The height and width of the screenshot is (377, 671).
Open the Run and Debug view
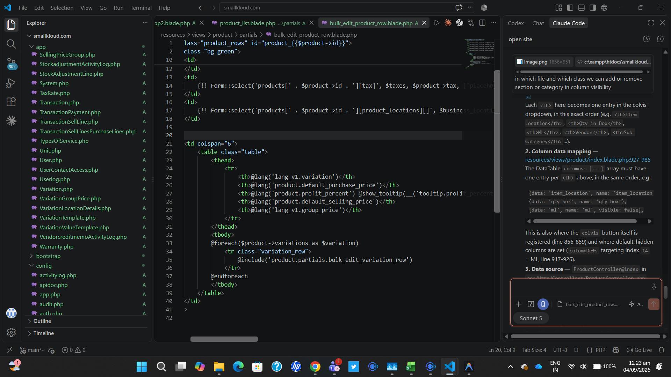click(x=11, y=83)
